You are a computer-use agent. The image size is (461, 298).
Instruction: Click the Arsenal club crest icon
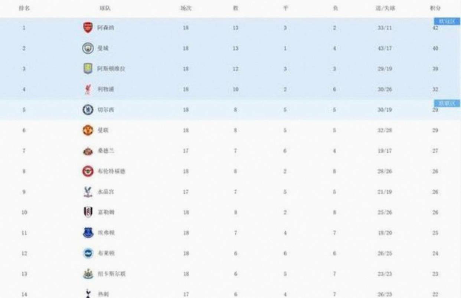click(88, 27)
